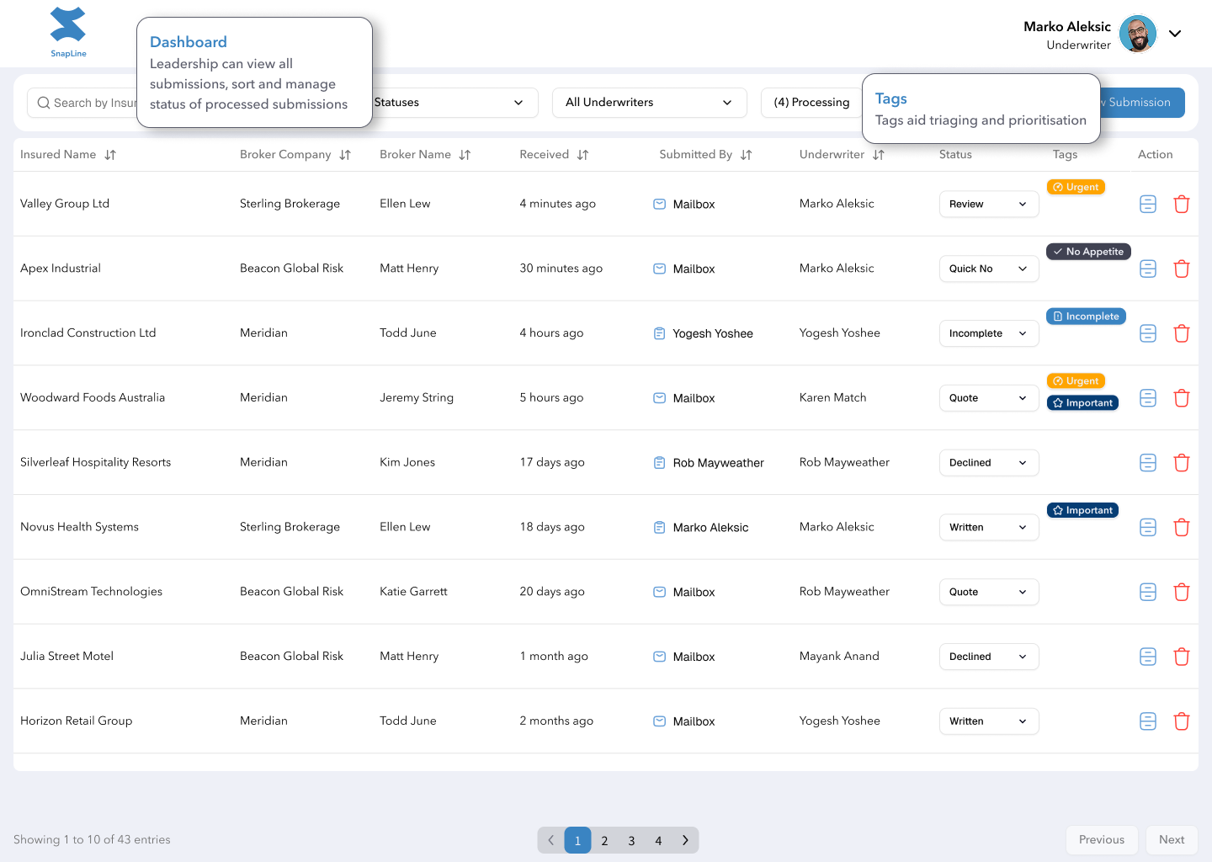1212x862 pixels.
Task: Click the Urgent tag on Valley Group Ltd
Action: [1076, 186]
